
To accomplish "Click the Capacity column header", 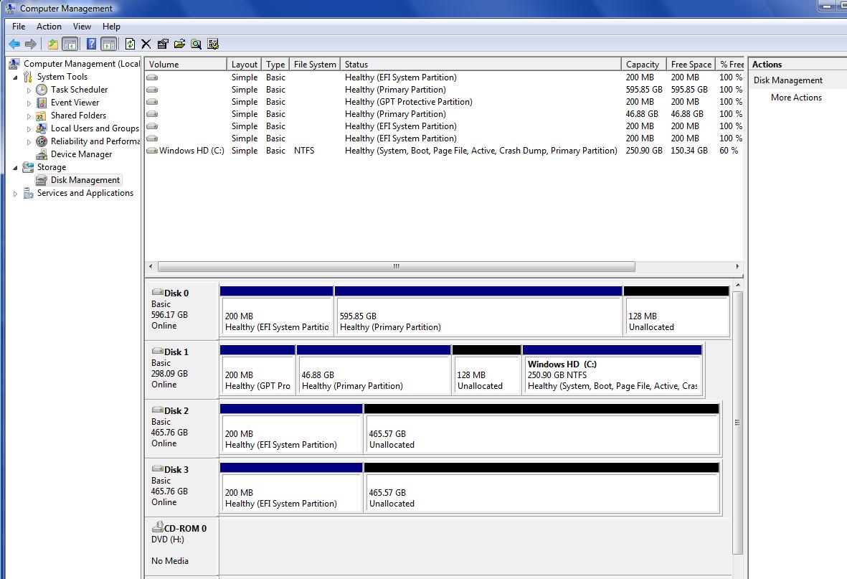I will (x=642, y=65).
